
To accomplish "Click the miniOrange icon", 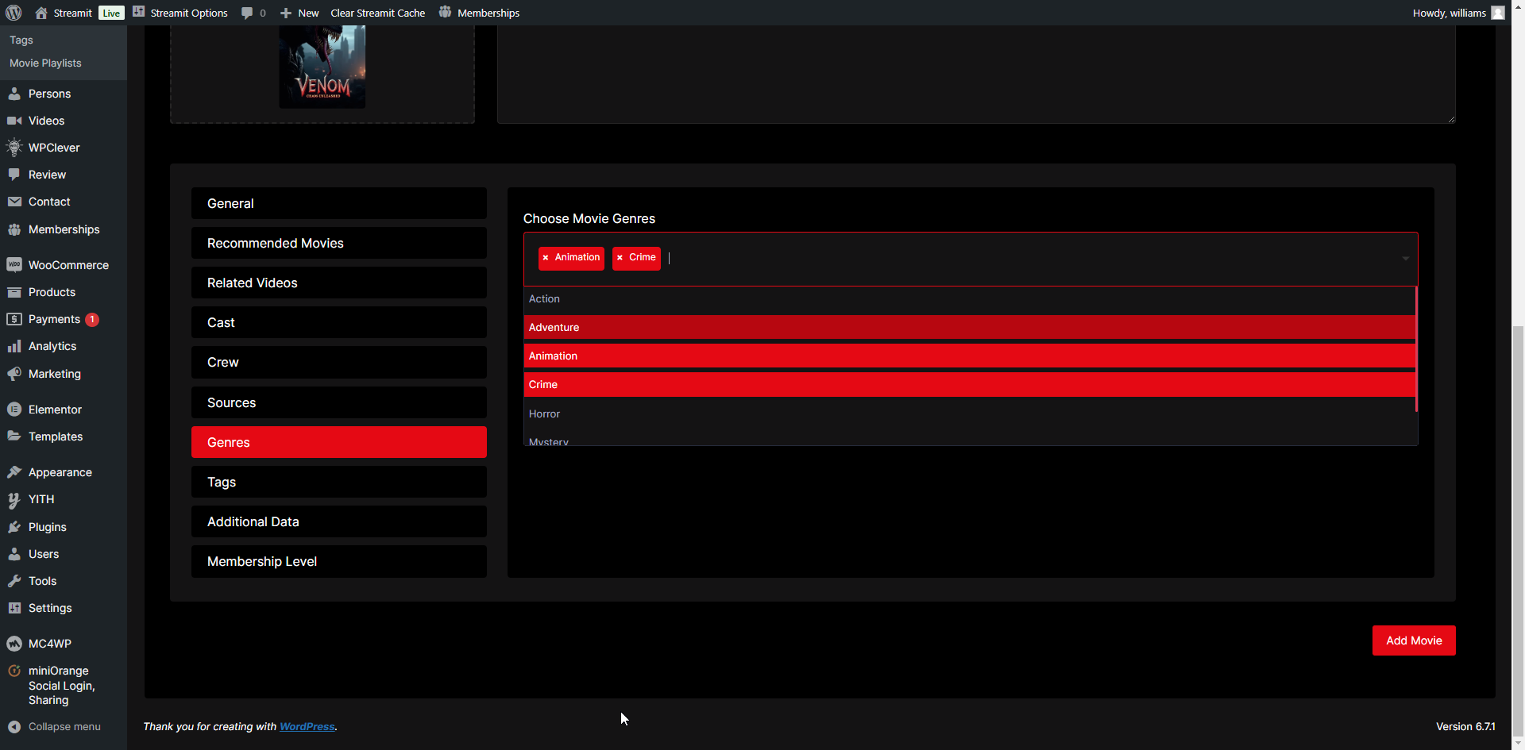I will click(x=14, y=671).
